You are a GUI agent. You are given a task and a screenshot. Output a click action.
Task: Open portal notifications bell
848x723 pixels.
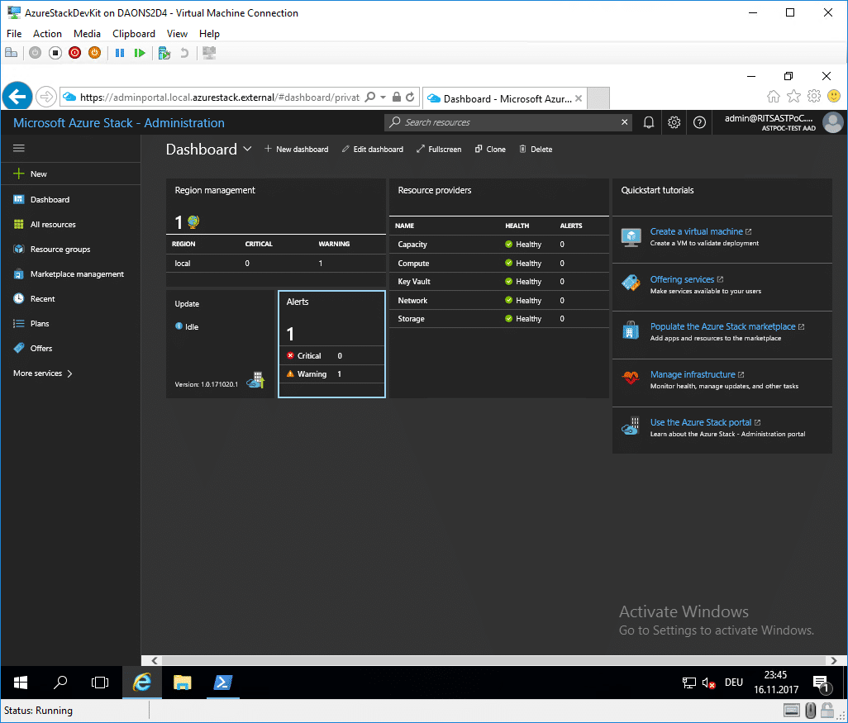[x=649, y=123]
